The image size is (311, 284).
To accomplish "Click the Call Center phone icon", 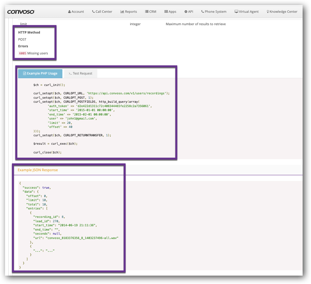I will [93, 11].
